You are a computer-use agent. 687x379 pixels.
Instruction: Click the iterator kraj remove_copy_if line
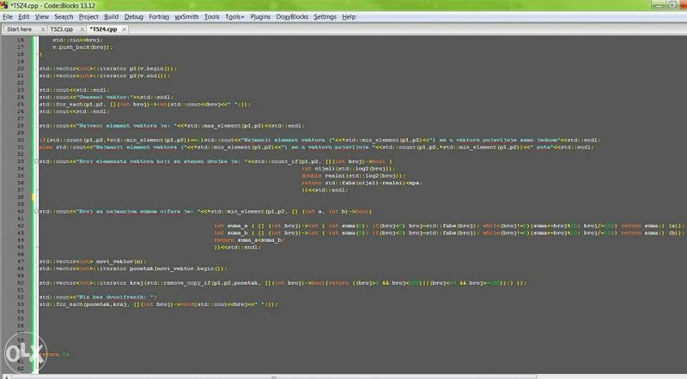283,283
